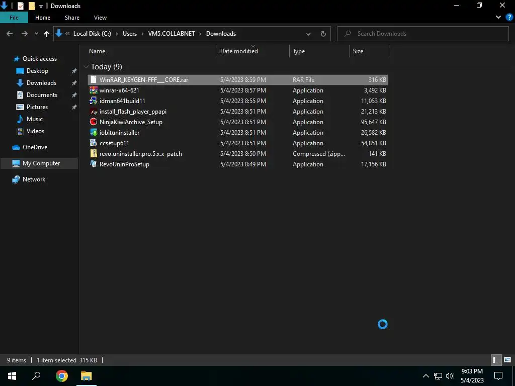Click the "Compressed (zipp..." type cell

[318, 153]
